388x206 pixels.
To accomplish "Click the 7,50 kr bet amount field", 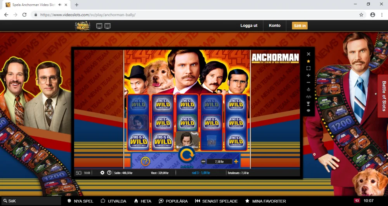I will pos(219,161).
